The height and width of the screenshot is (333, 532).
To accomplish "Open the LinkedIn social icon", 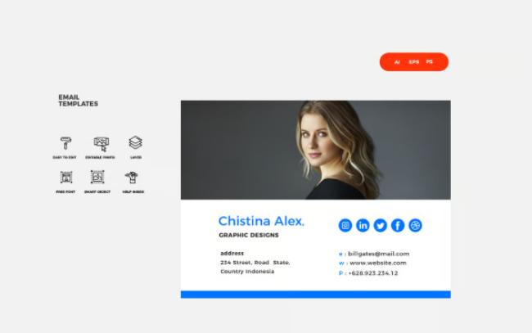I will [363, 226].
